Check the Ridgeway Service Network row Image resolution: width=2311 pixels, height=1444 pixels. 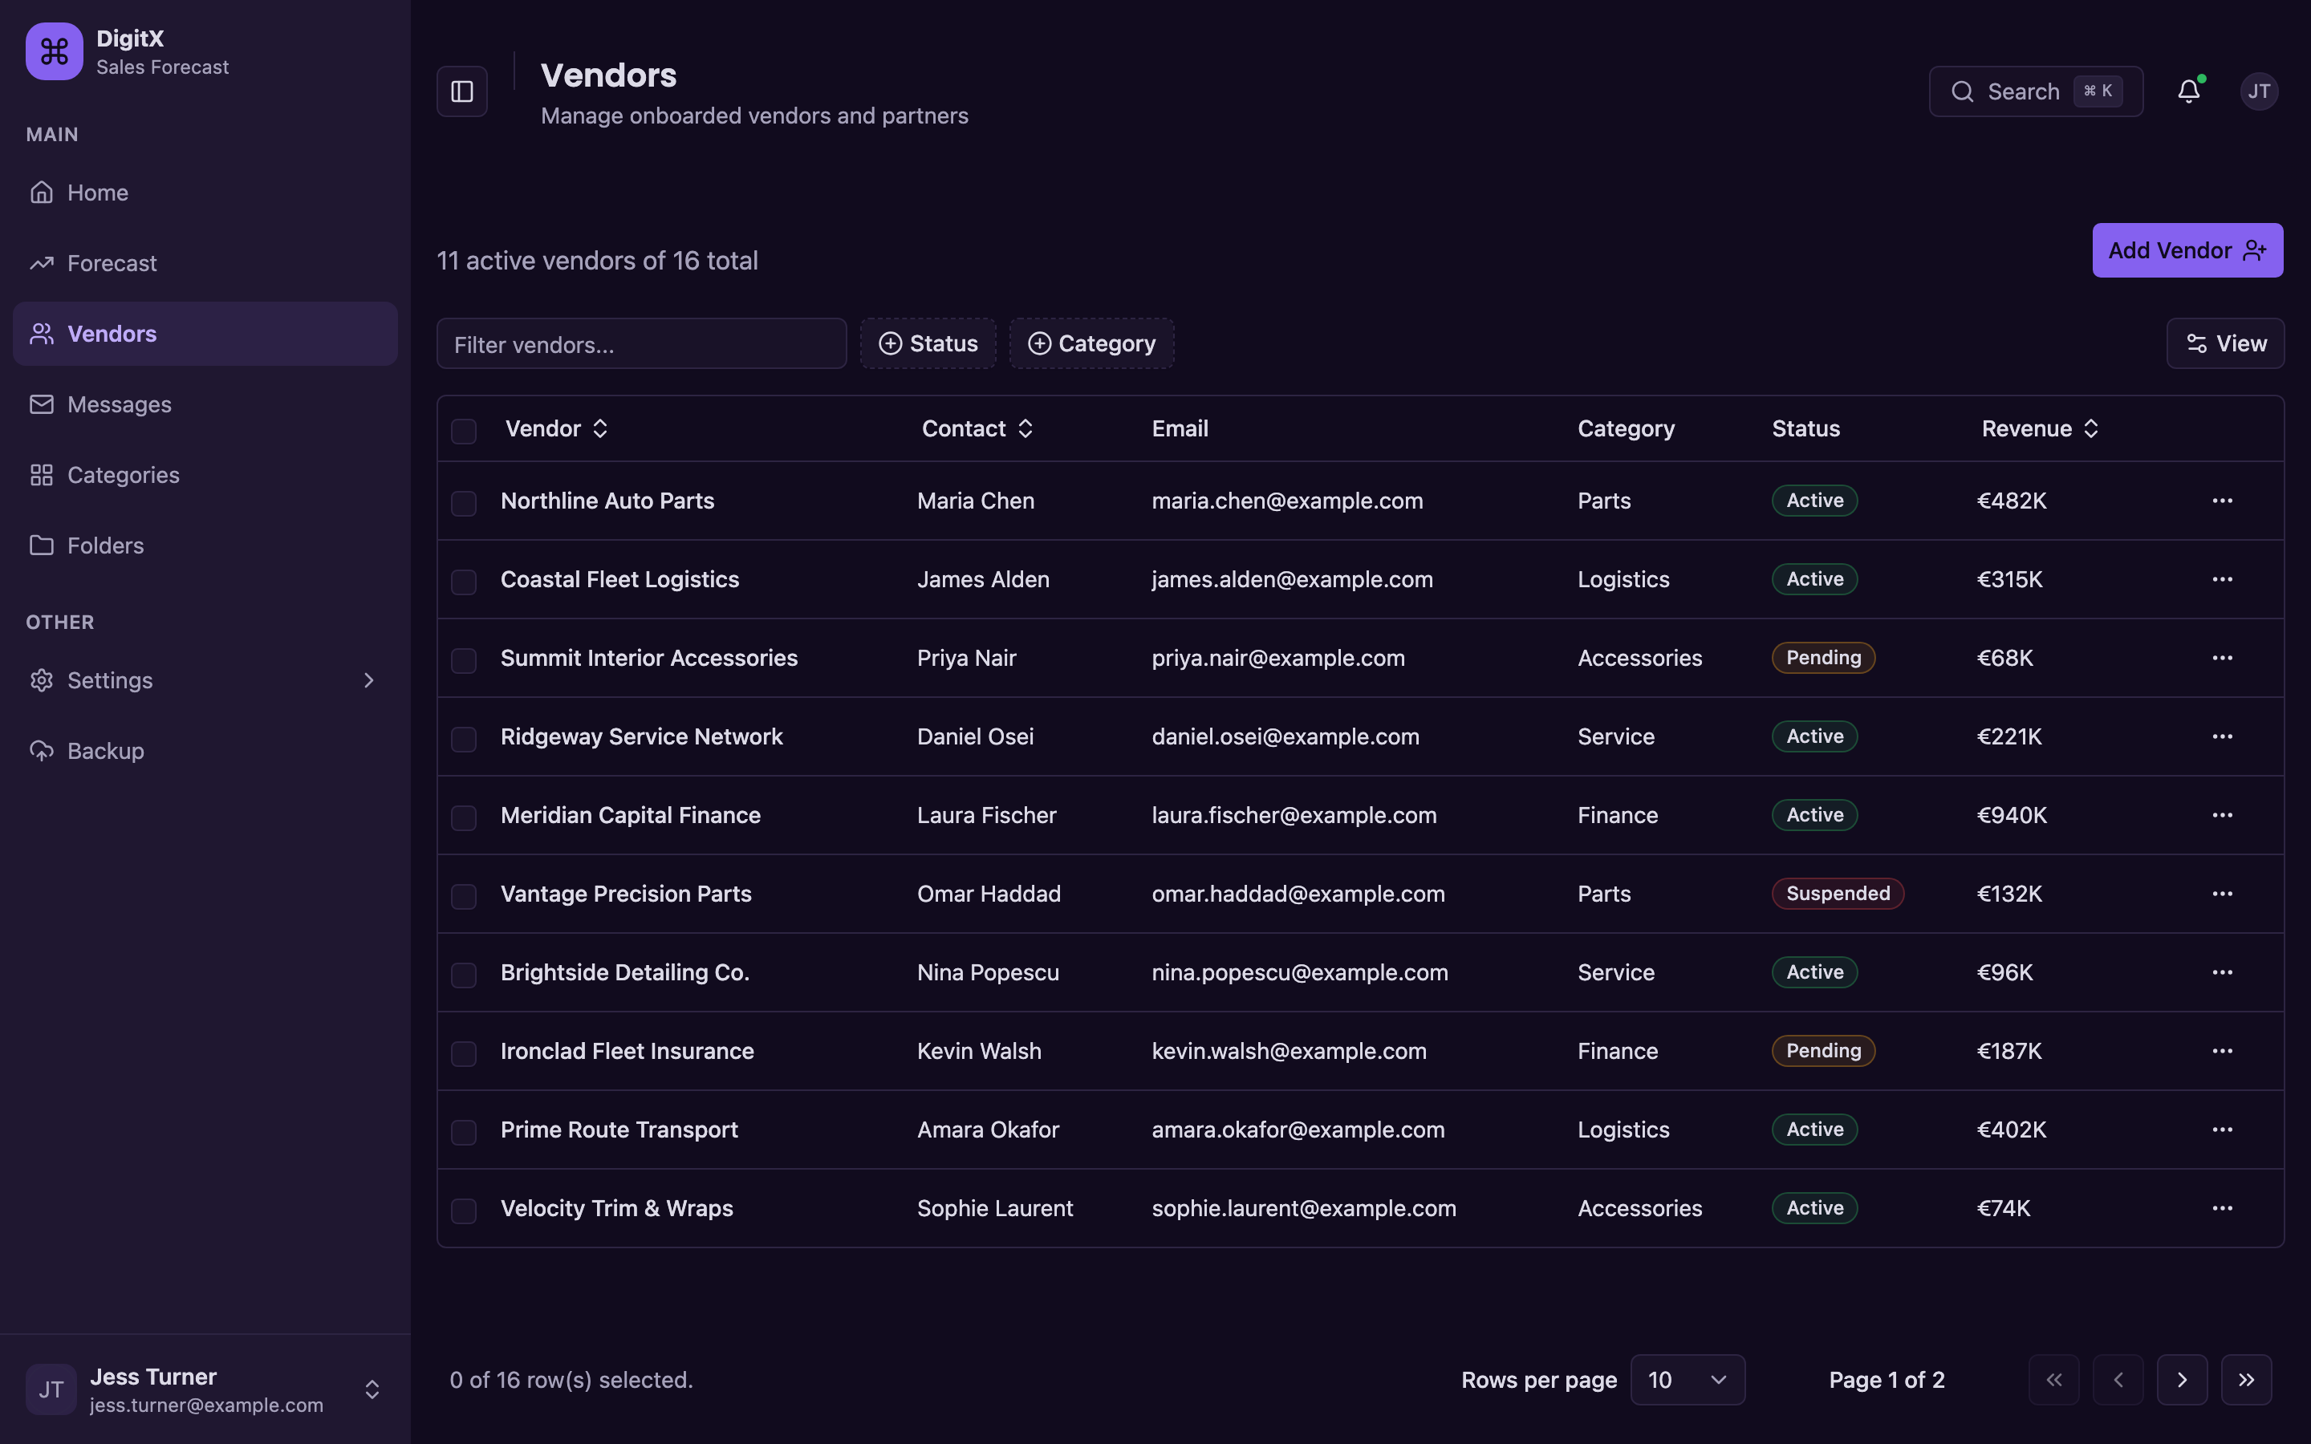463,739
